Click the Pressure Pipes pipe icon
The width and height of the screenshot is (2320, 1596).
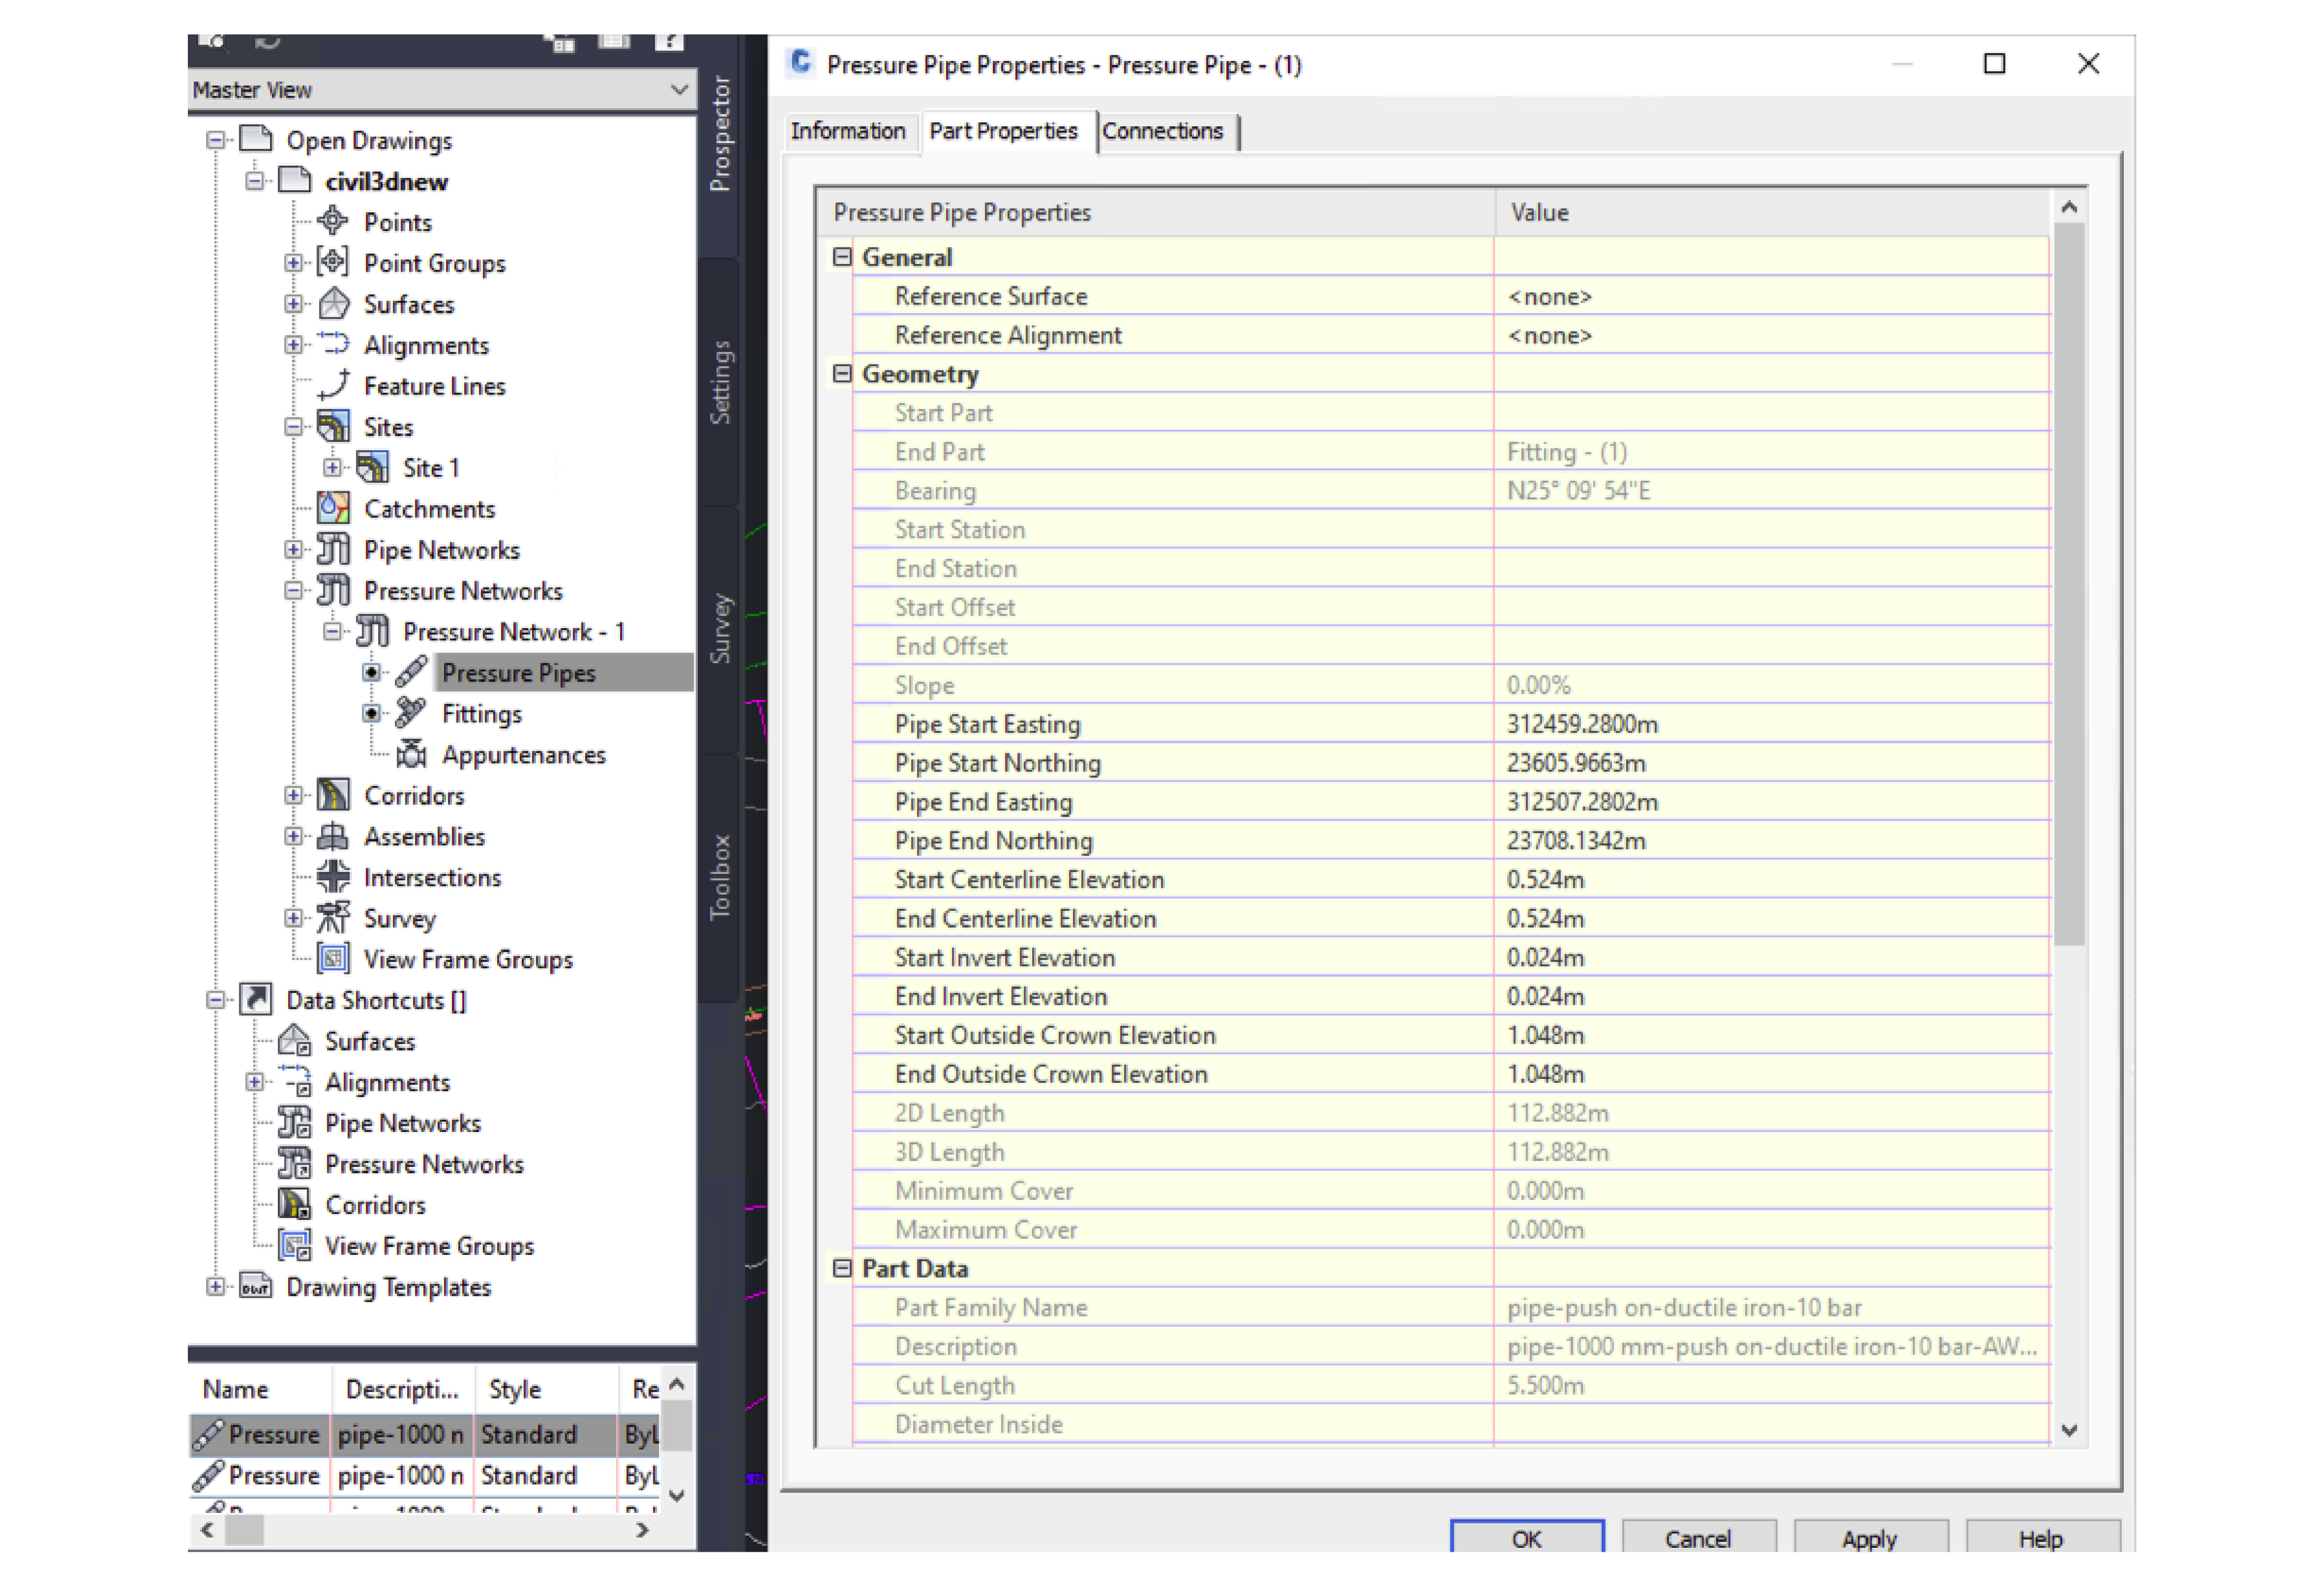point(411,672)
